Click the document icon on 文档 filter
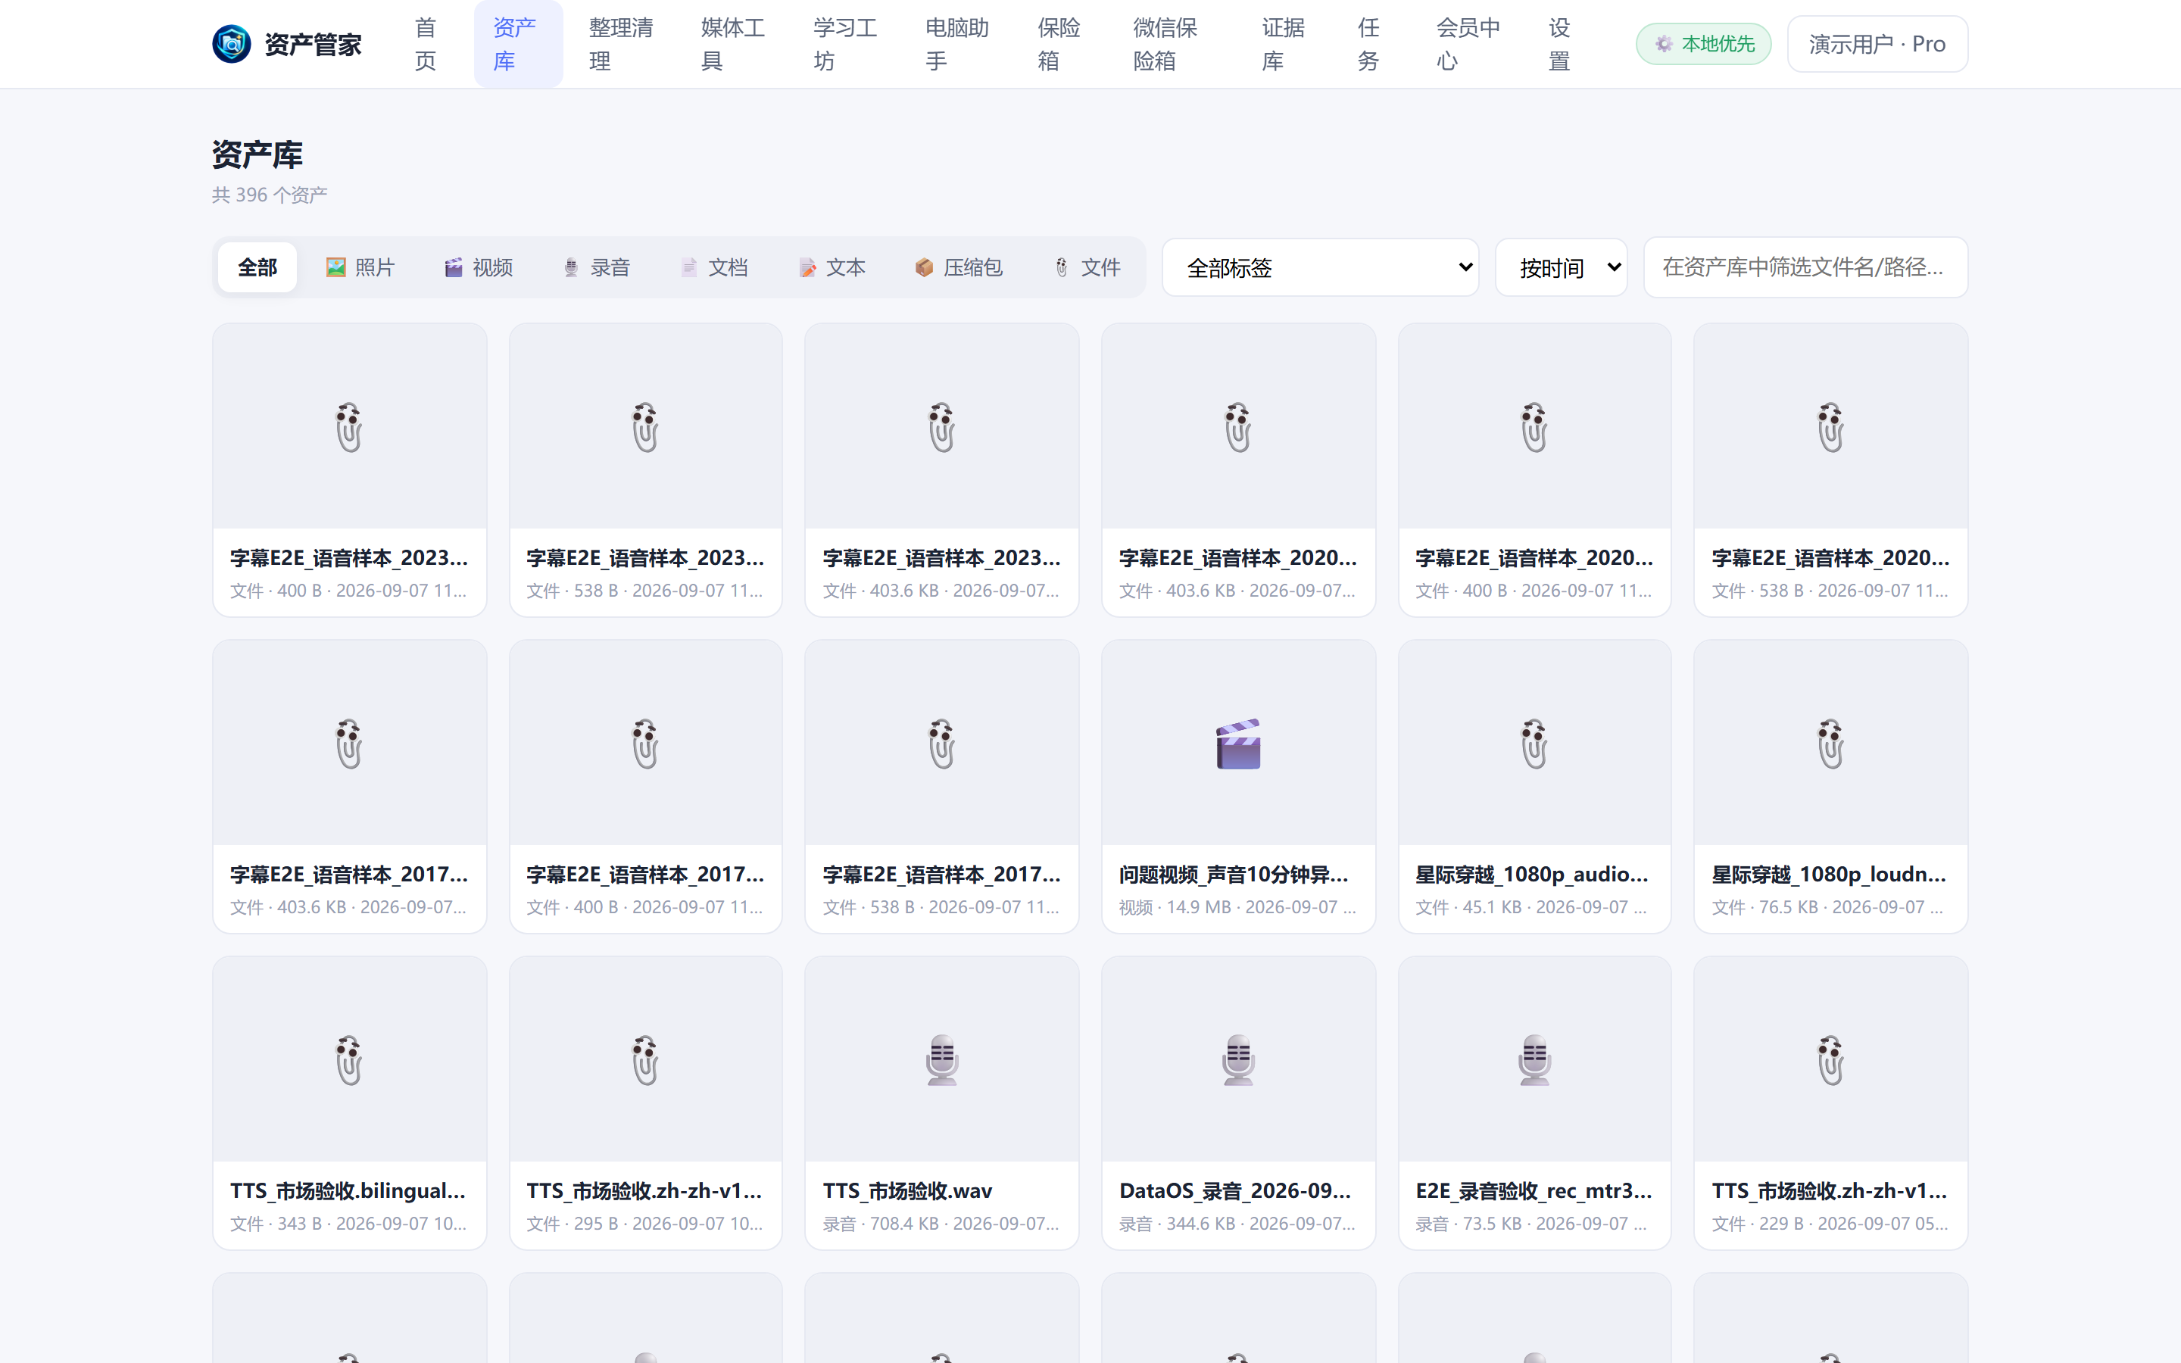The width and height of the screenshot is (2181, 1363). coord(688,268)
